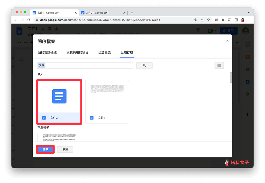Click the file search input field
Viewport: 265px width, 183px height.
point(85,66)
